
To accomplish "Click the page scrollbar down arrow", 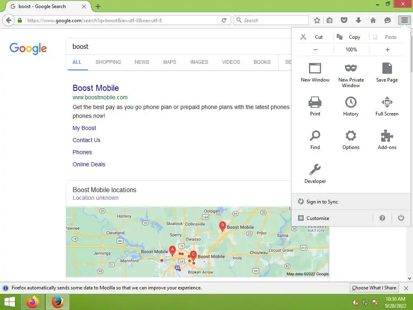I will [410, 279].
